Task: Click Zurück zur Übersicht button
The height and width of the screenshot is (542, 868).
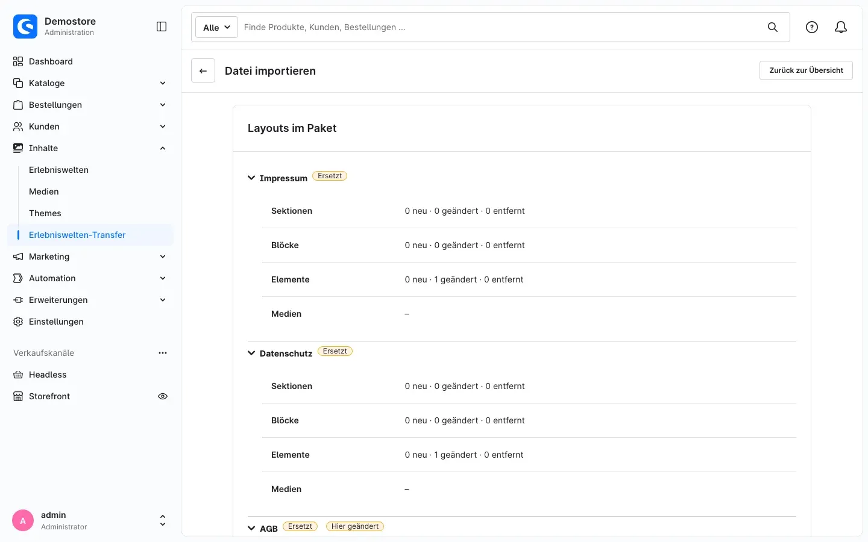Action: coord(806,70)
